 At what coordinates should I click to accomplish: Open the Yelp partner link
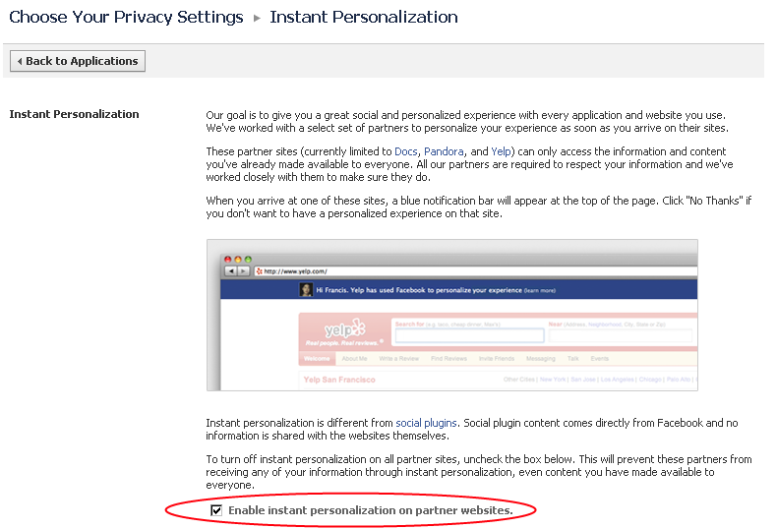tap(501, 151)
